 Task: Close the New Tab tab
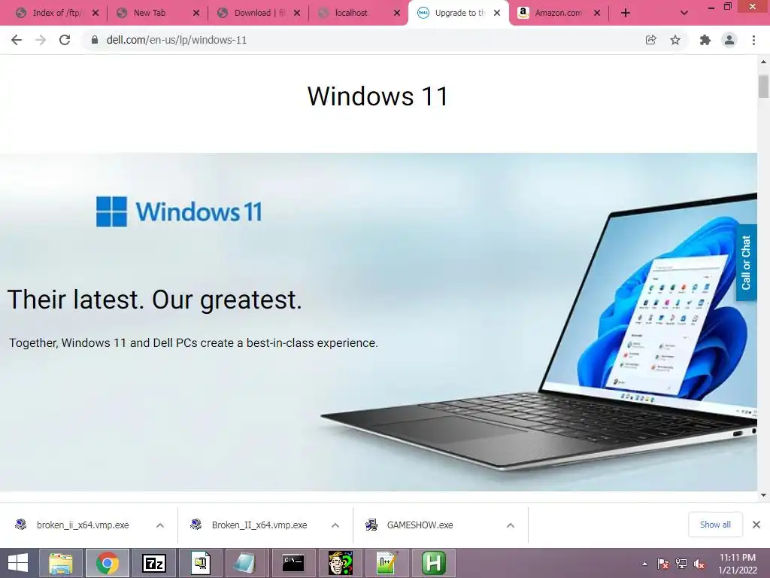pyautogui.click(x=196, y=13)
